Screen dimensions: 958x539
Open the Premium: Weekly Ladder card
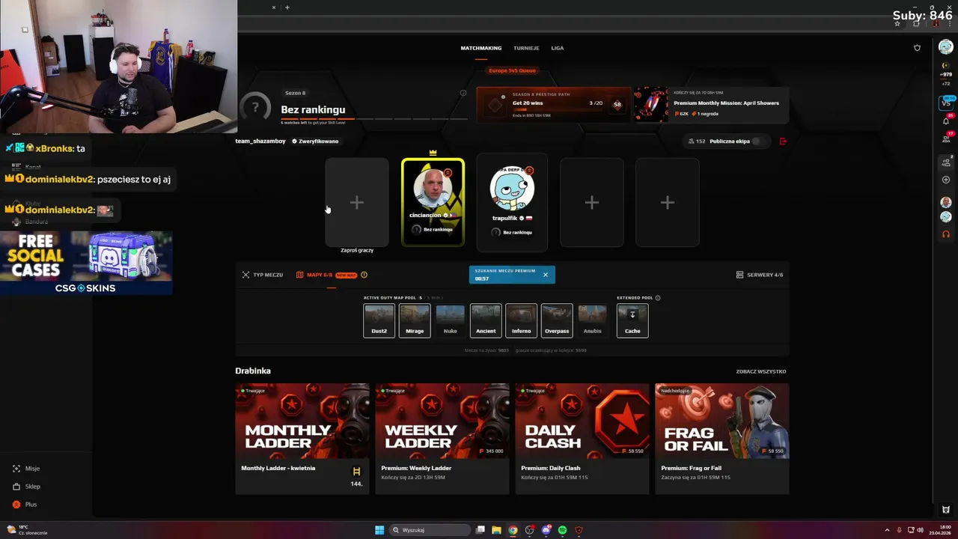tap(442, 439)
